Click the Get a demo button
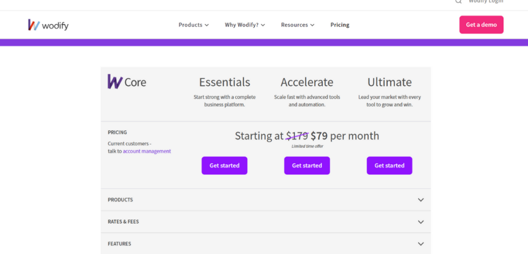 [481, 25]
